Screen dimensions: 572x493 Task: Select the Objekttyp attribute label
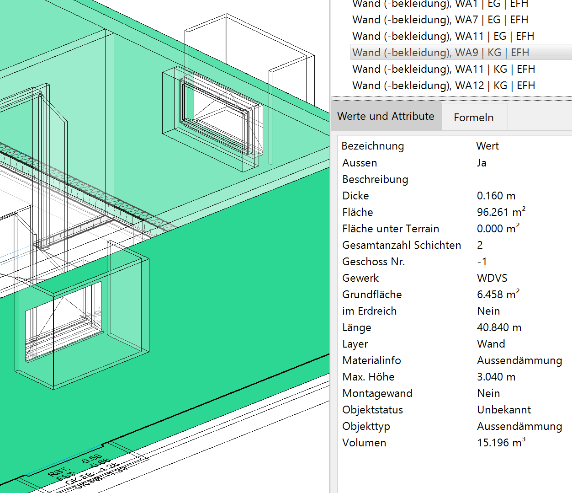tap(366, 426)
